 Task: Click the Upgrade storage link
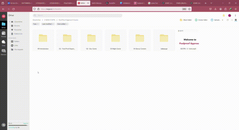[26, 123]
